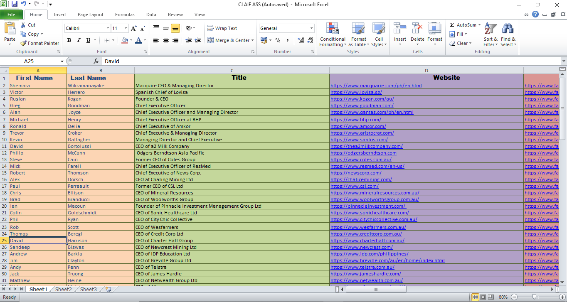Toggle Underline formatting
567x302 pixels.
point(88,40)
